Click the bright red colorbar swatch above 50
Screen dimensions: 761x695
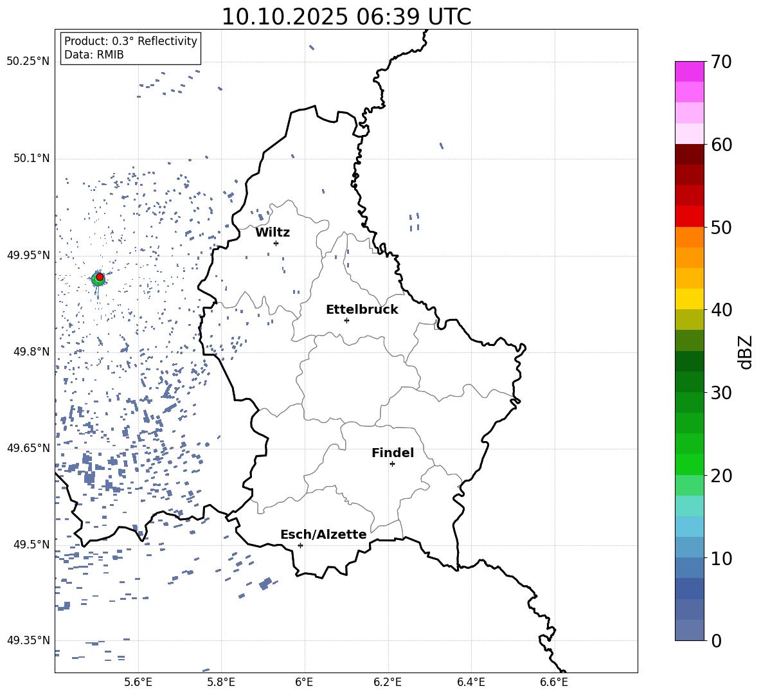coord(690,217)
